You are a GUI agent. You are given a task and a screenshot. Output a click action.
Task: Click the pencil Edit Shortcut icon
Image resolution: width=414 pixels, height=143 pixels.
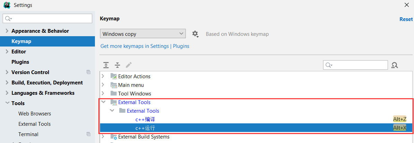click(x=129, y=65)
